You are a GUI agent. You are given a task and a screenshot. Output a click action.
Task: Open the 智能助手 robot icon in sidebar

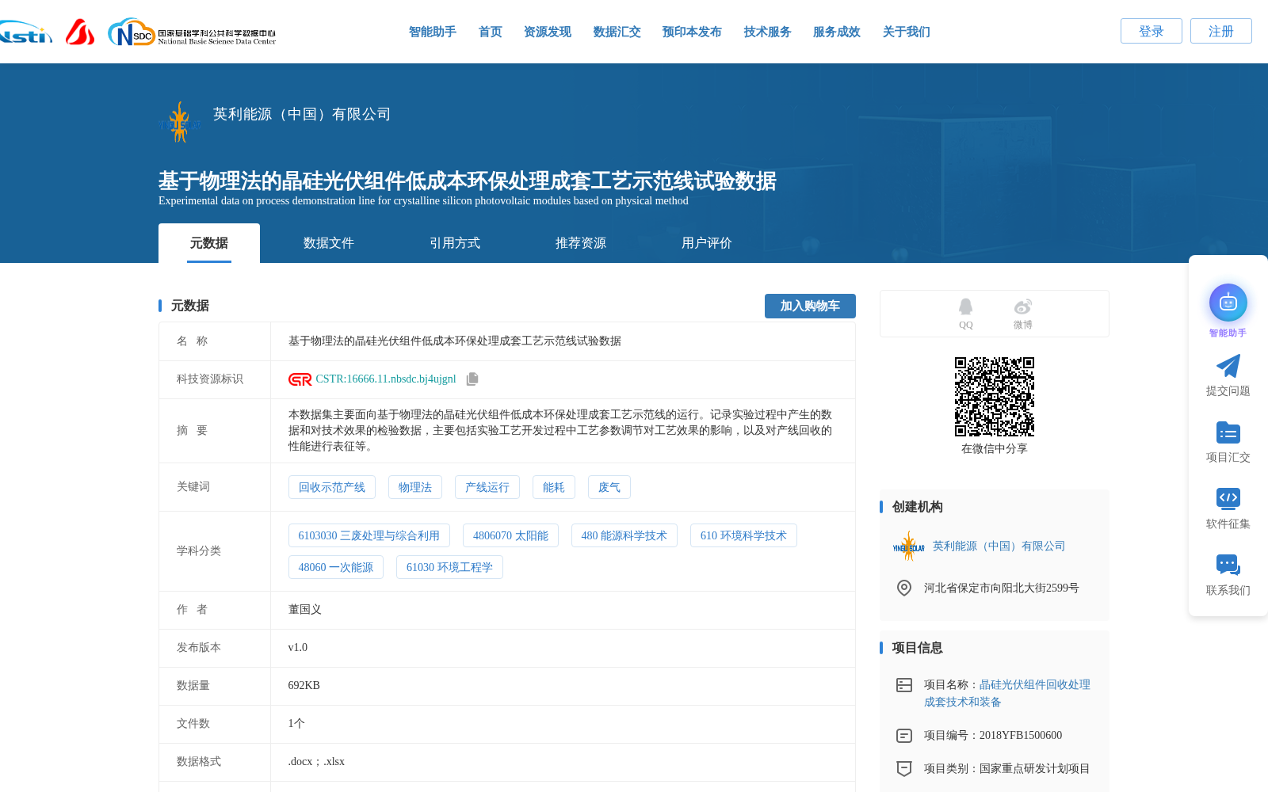[x=1228, y=303]
